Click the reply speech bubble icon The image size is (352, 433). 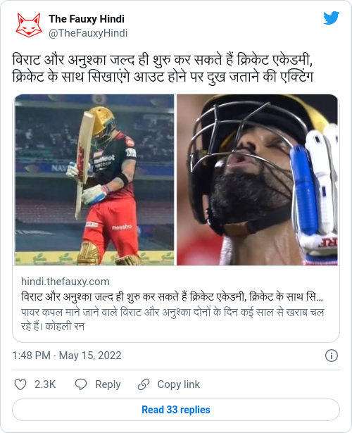point(81,384)
